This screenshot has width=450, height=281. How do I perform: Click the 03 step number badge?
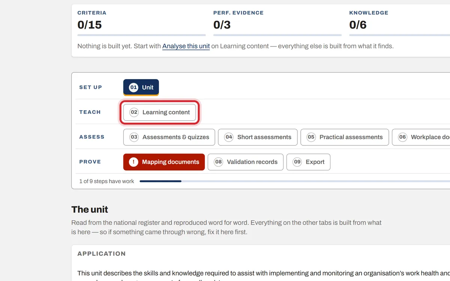pyautogui.click(x=134, y=137)
